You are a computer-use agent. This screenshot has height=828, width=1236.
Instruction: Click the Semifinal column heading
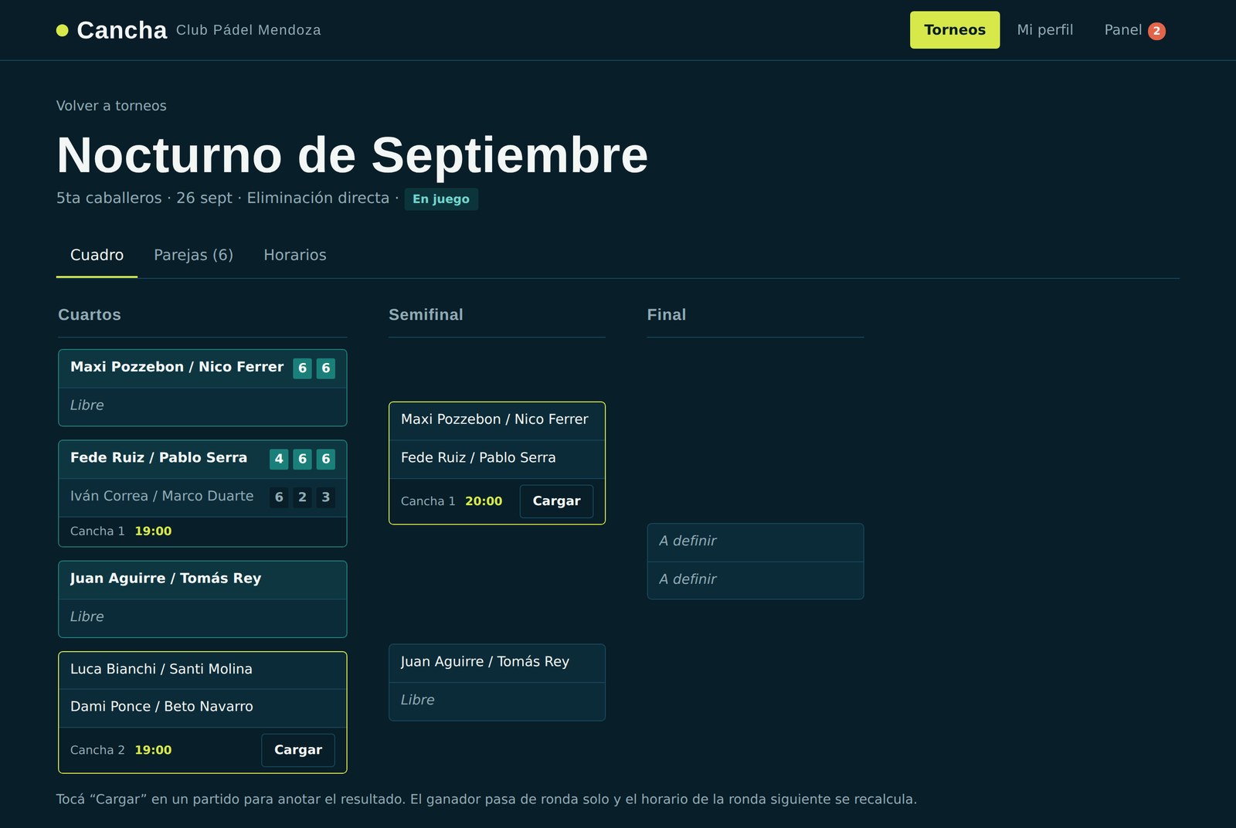coord(426,314)
